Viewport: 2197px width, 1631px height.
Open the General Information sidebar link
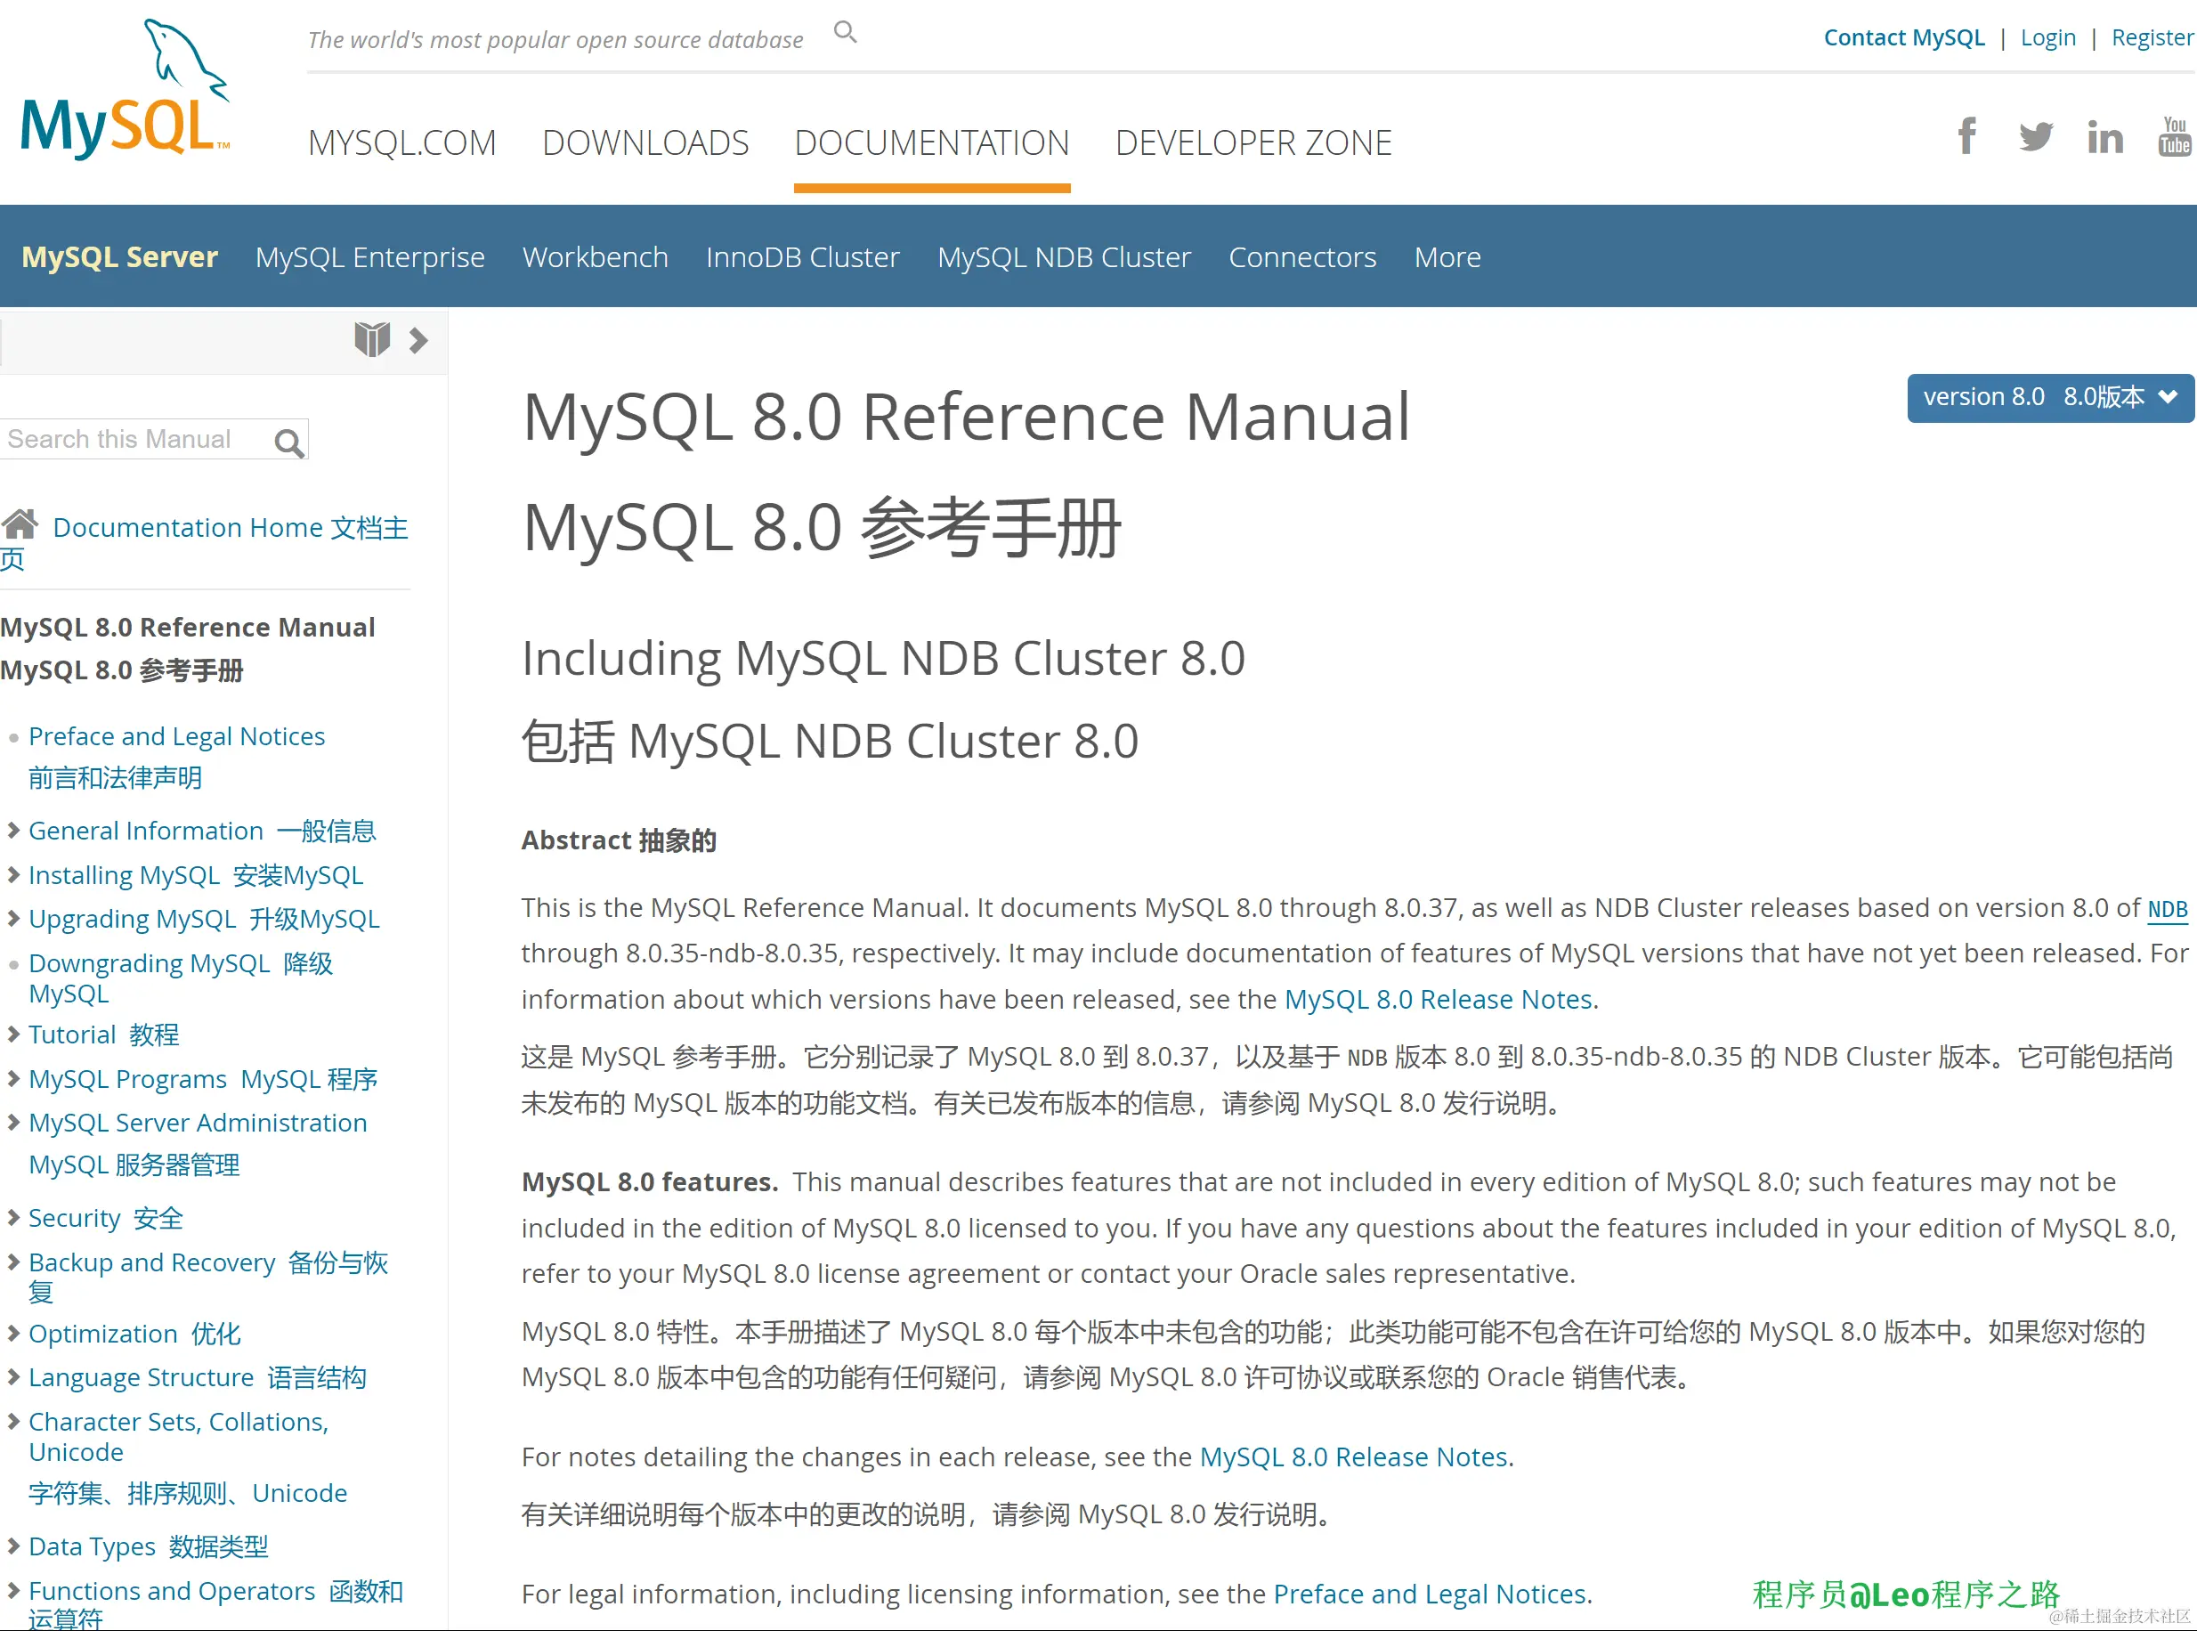tap(202, 831)
